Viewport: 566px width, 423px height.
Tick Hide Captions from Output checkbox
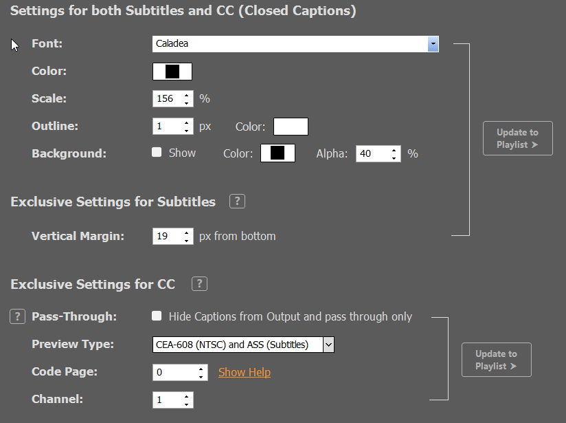(157, 316)
